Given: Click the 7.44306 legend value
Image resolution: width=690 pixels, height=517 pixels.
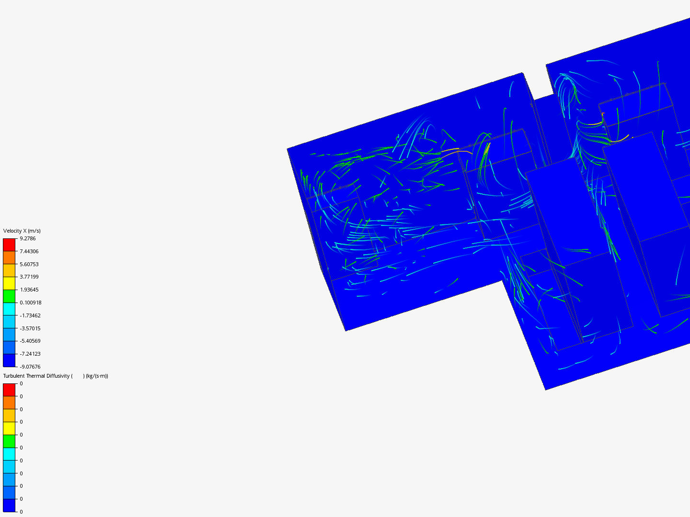Looking at the screenshot, I should [x=29, y=251].
